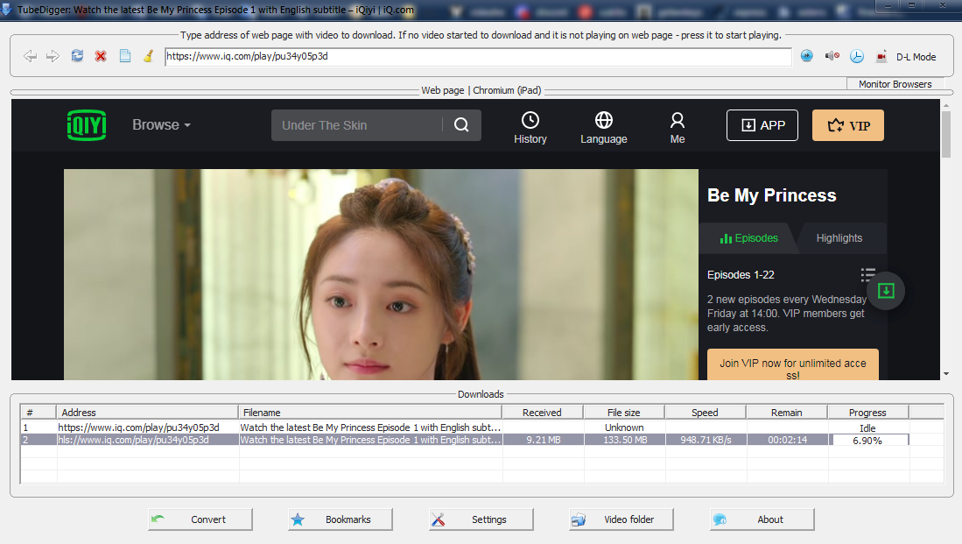
Task: Open Settings
Action: (x=481, y=519)
